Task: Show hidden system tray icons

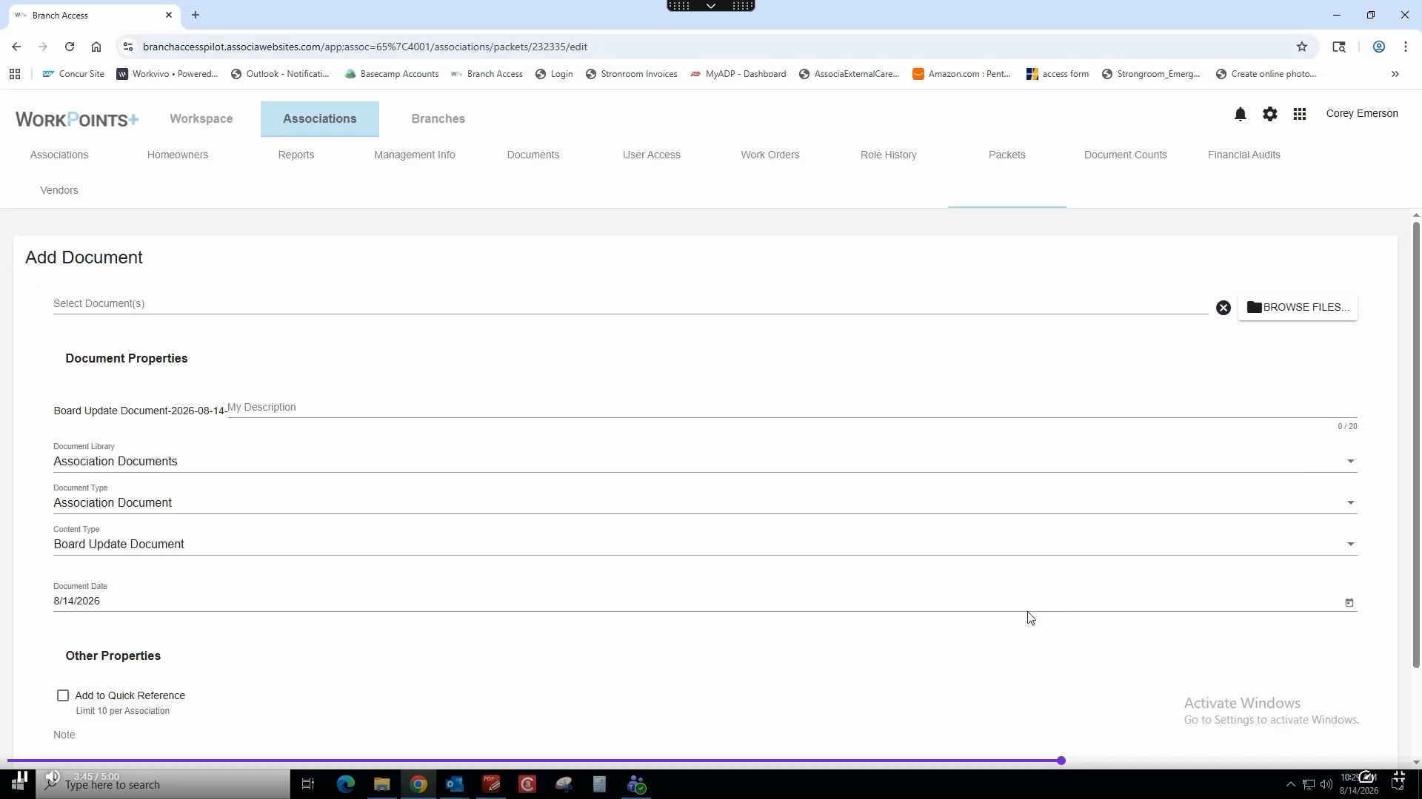Action: click(x=1290, y=784)
